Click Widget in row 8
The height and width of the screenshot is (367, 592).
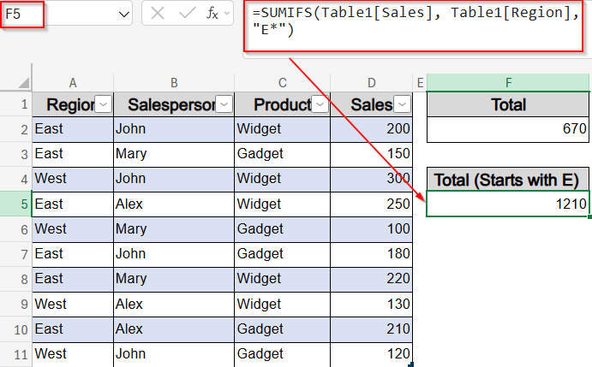pos(282,279)
